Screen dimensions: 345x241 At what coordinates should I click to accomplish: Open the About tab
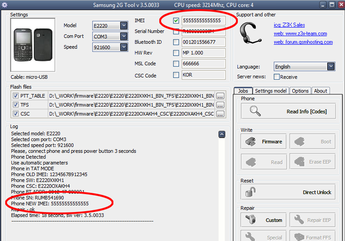tap(320, 91)
